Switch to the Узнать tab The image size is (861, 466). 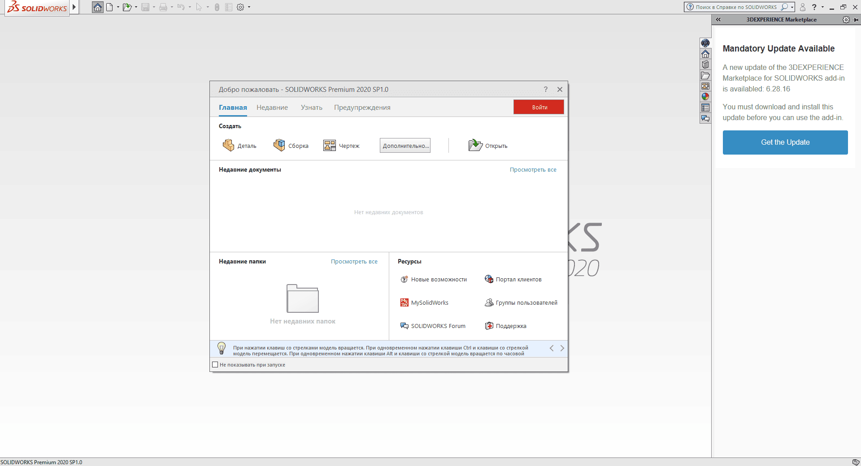pyautogui.click(x=312, y=108)
